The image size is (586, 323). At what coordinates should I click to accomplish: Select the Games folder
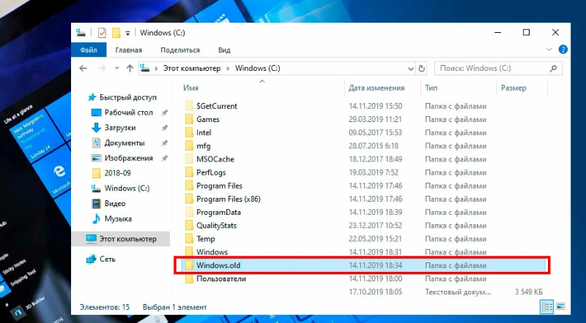click(208, 119)
